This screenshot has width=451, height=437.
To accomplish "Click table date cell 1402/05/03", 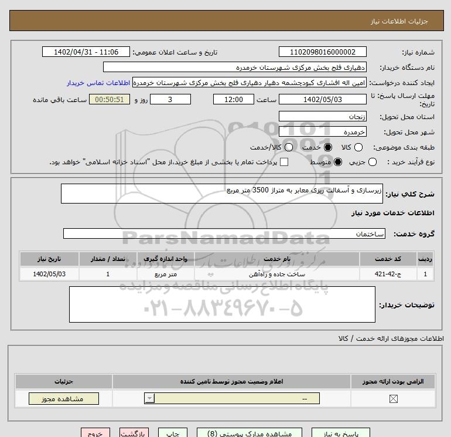I will click(49, 274).
